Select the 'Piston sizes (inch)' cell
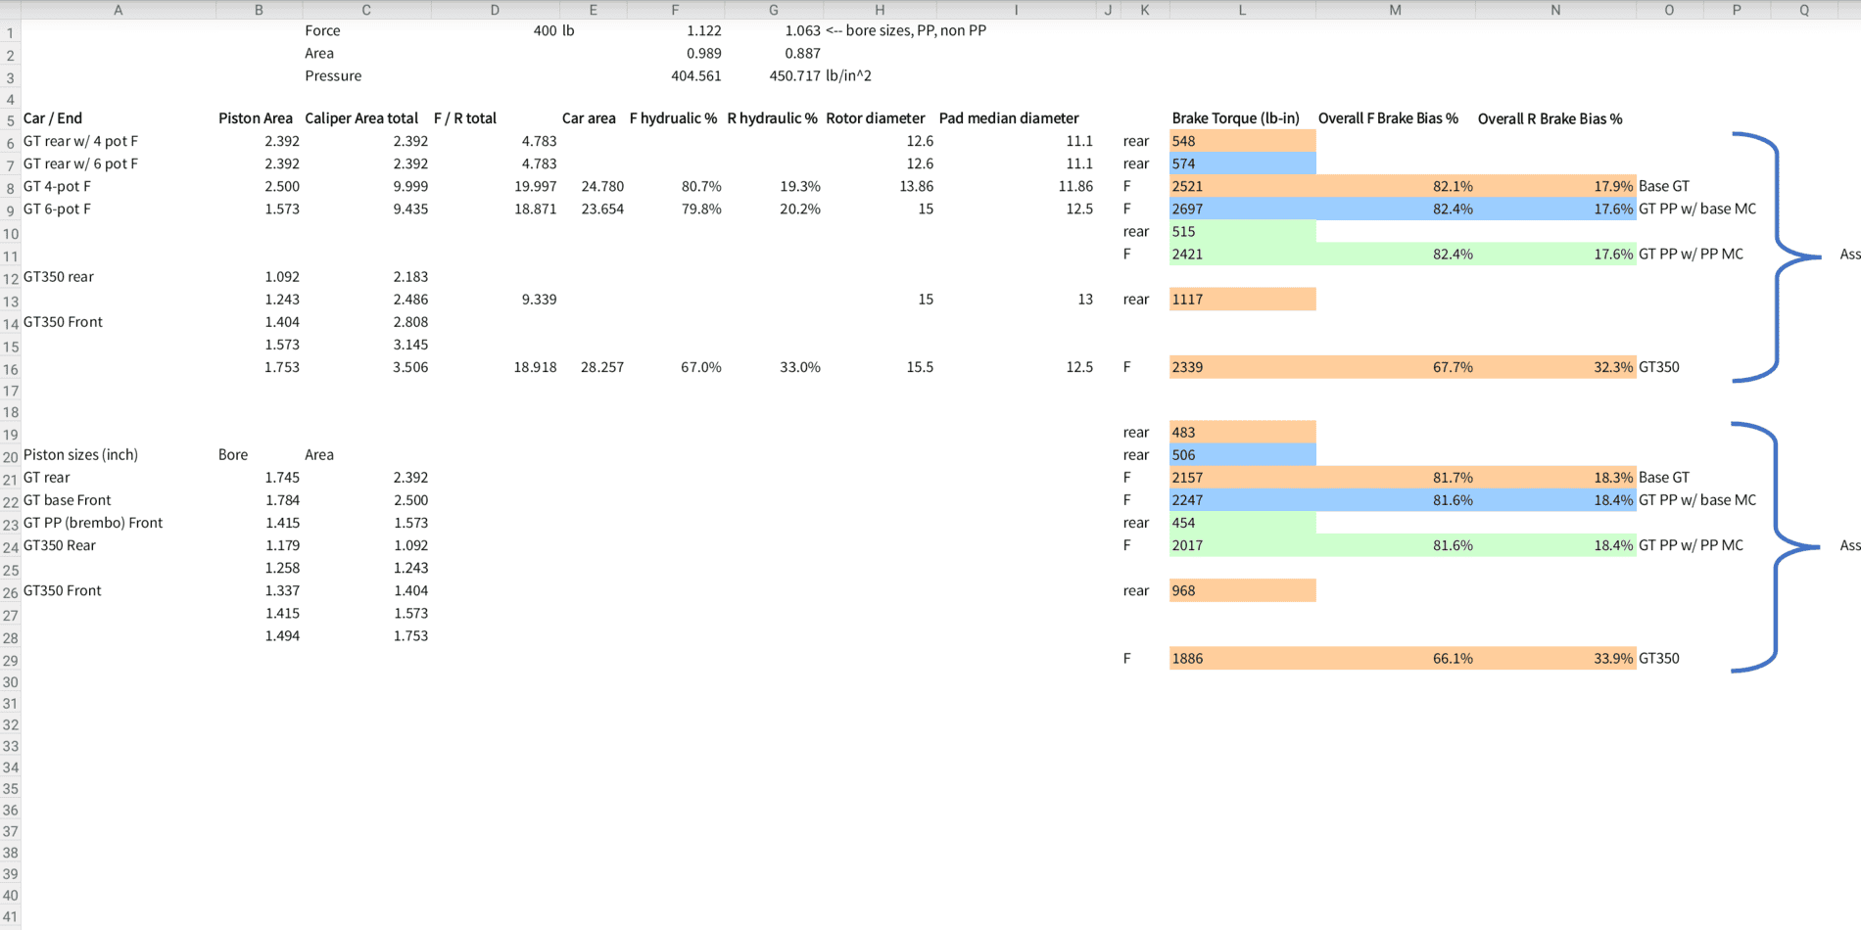The height and width of the screenshot is (930, 1861). pyautogui.click(x=80, y=454)
